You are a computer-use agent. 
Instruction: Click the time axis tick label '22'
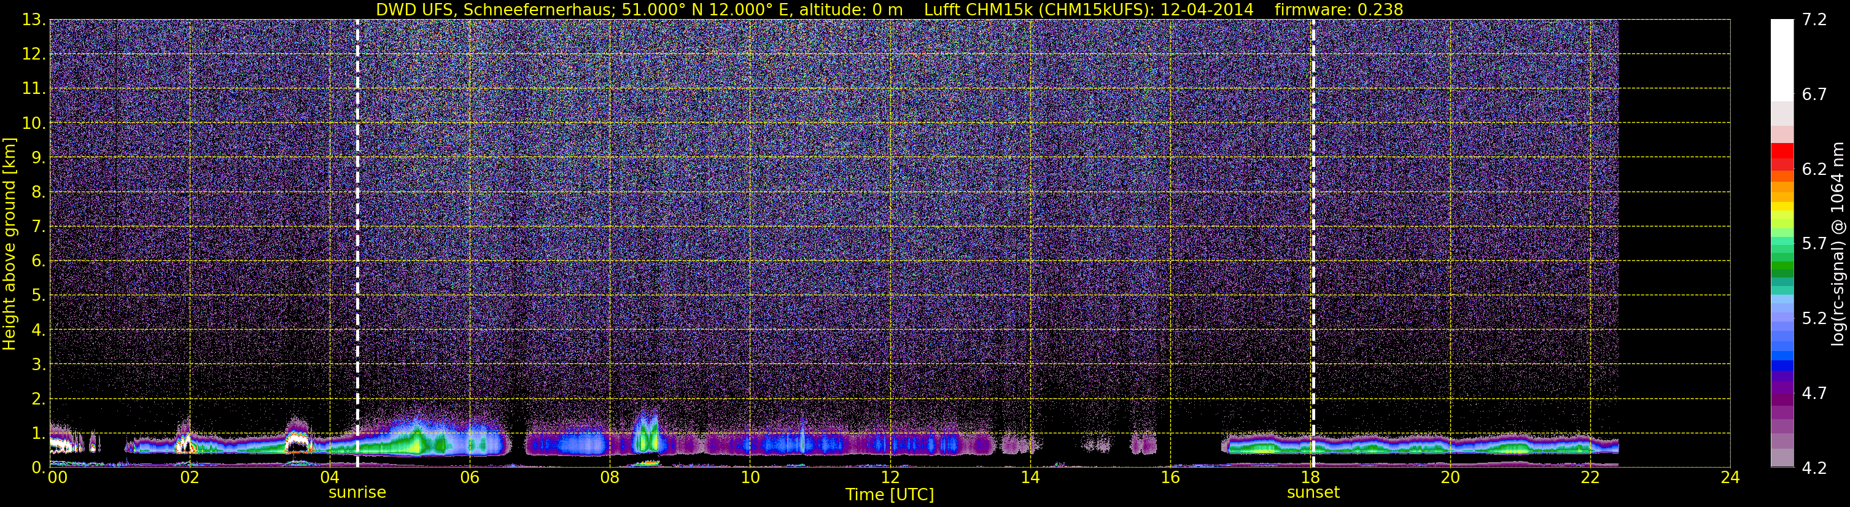(1590, 478)
